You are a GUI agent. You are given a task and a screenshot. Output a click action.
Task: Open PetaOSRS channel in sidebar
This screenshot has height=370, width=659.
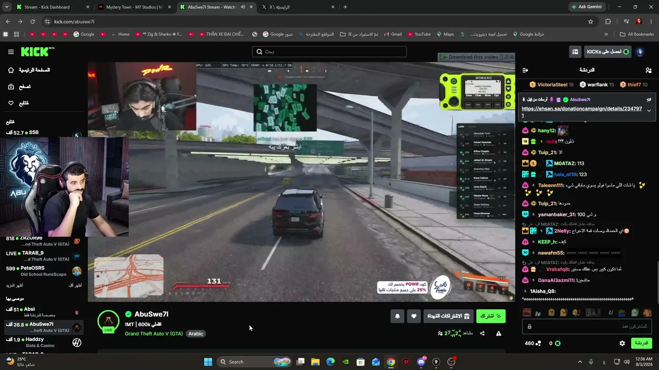click(x=44, y=271)
